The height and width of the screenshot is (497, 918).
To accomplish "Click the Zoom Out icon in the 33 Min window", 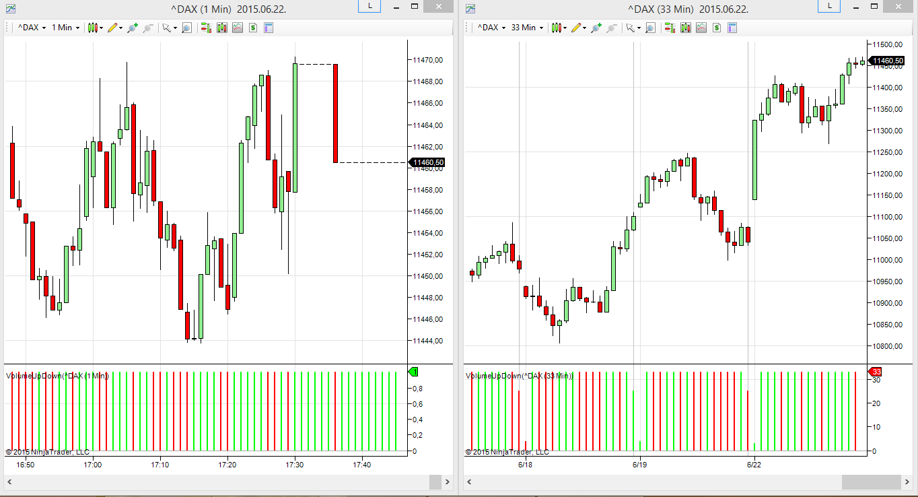I will point(611,28).
